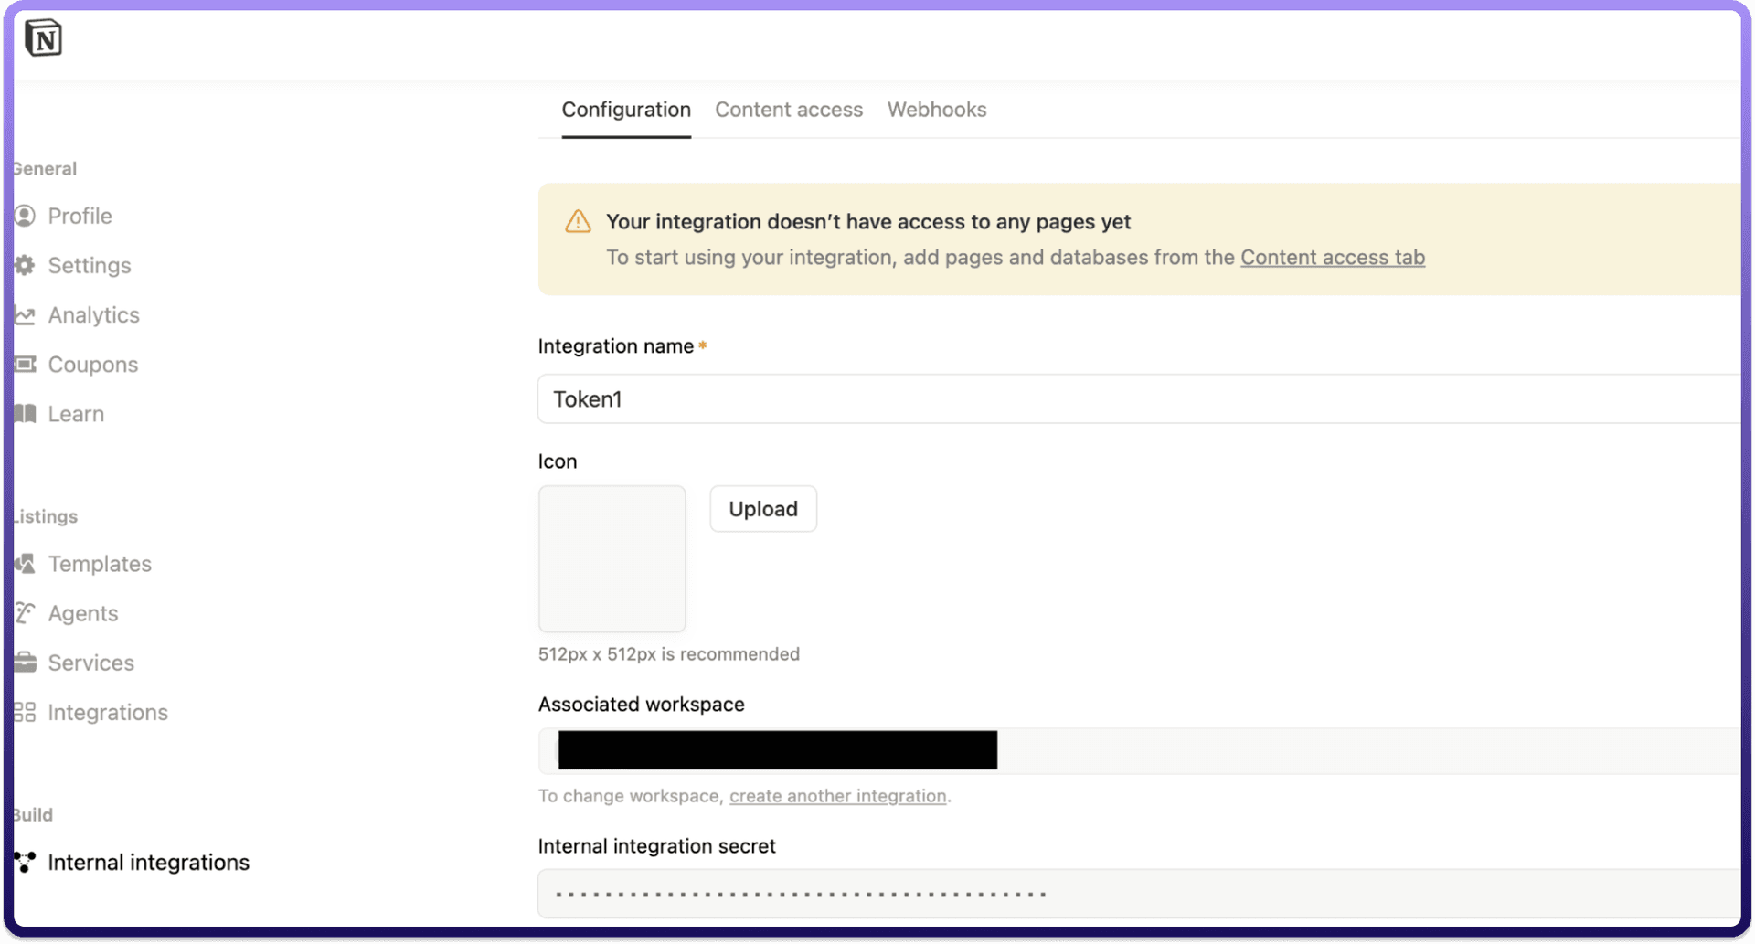Open Analytics via its chart icon

coord(25,315)
